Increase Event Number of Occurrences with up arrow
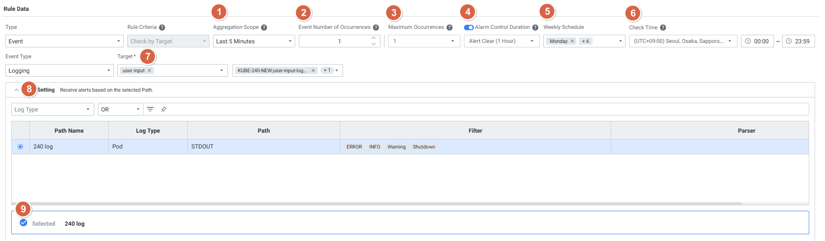This screenshot has width=825, height=241. click(374, 38)
